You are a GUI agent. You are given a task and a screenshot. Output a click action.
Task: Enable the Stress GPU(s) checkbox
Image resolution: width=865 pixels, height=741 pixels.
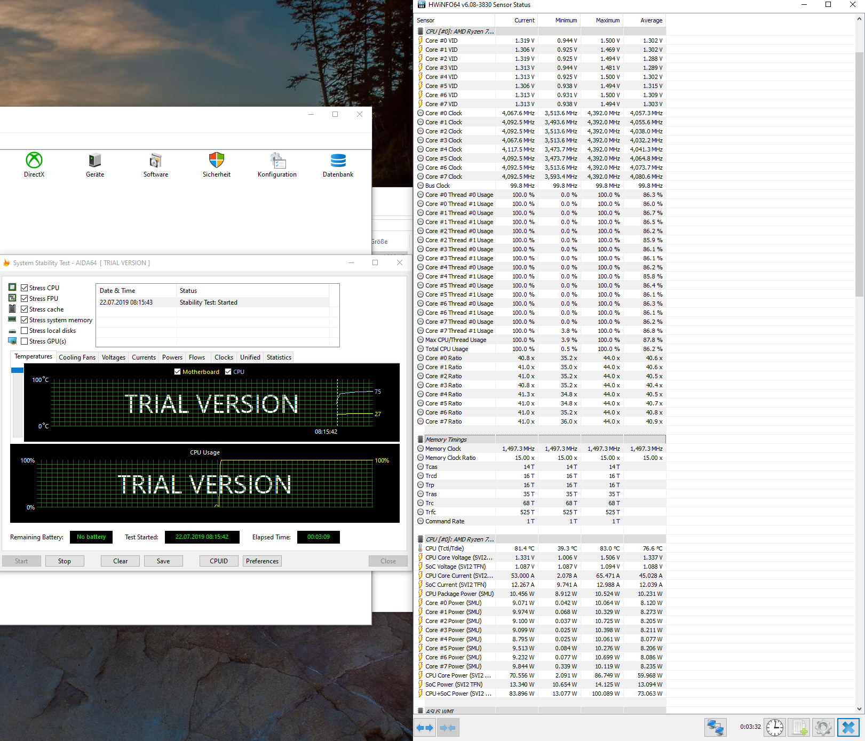pos(24,341)
